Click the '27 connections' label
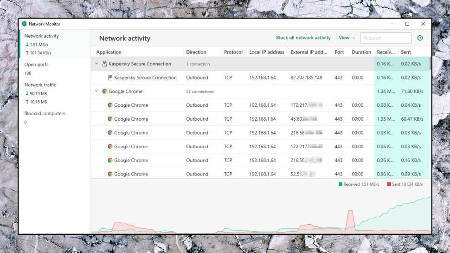The width and height of the screenshot is (450, 253). click(200, 91)
